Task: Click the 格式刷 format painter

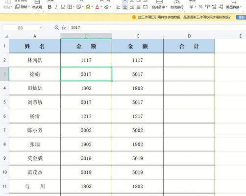Action: point(37,7)
